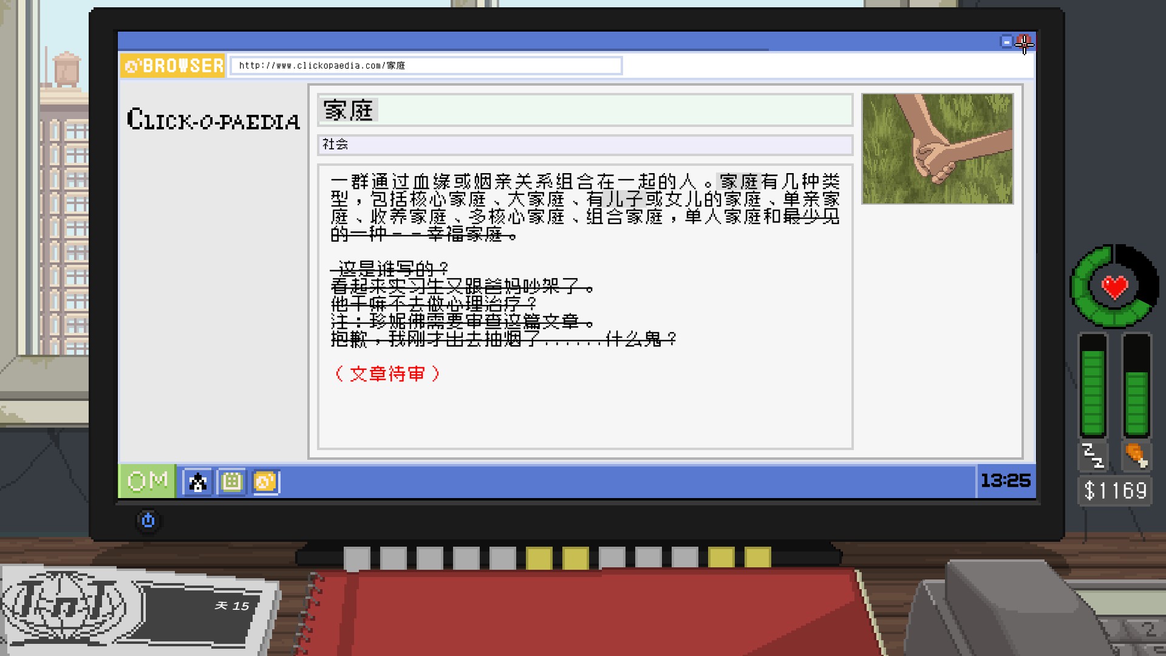
Task: Click the highlighted 儿子 keyword in the text
Action: point(624,199)
